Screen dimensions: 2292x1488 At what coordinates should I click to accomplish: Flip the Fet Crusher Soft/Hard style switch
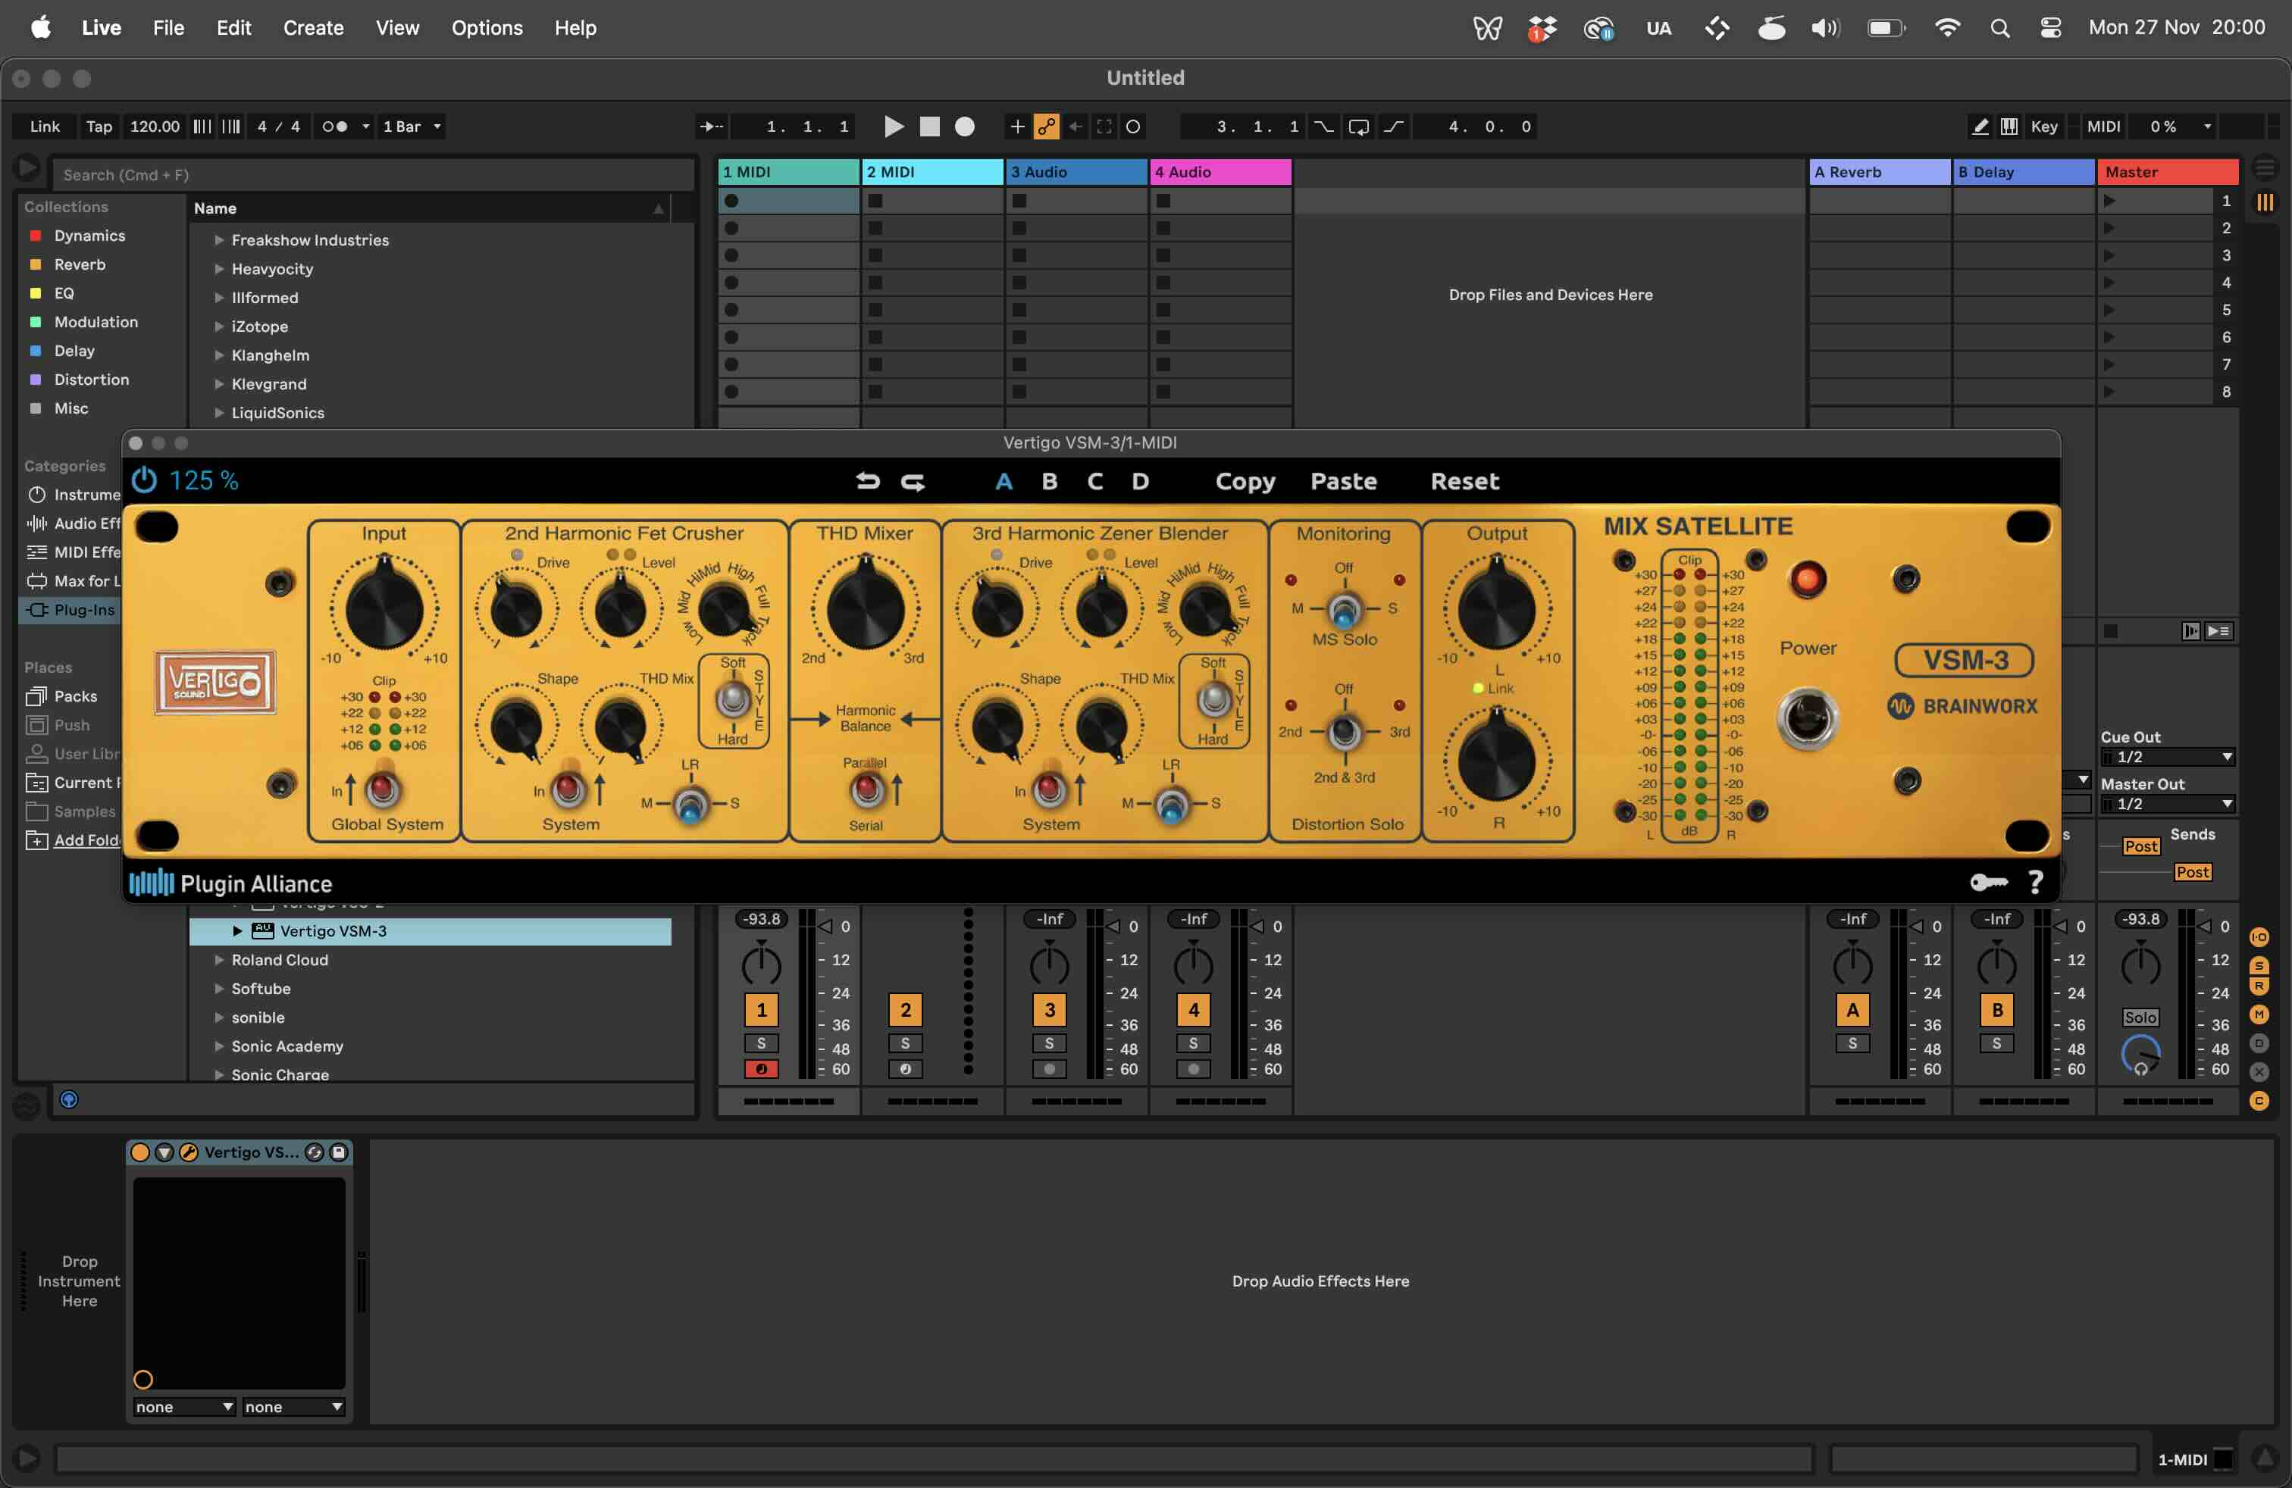tap(733, 700)
